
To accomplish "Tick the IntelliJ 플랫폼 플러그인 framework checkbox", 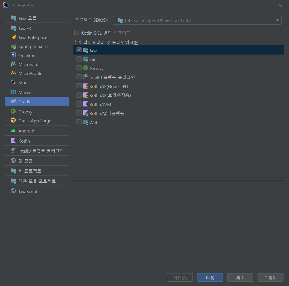I will (79, 77).
